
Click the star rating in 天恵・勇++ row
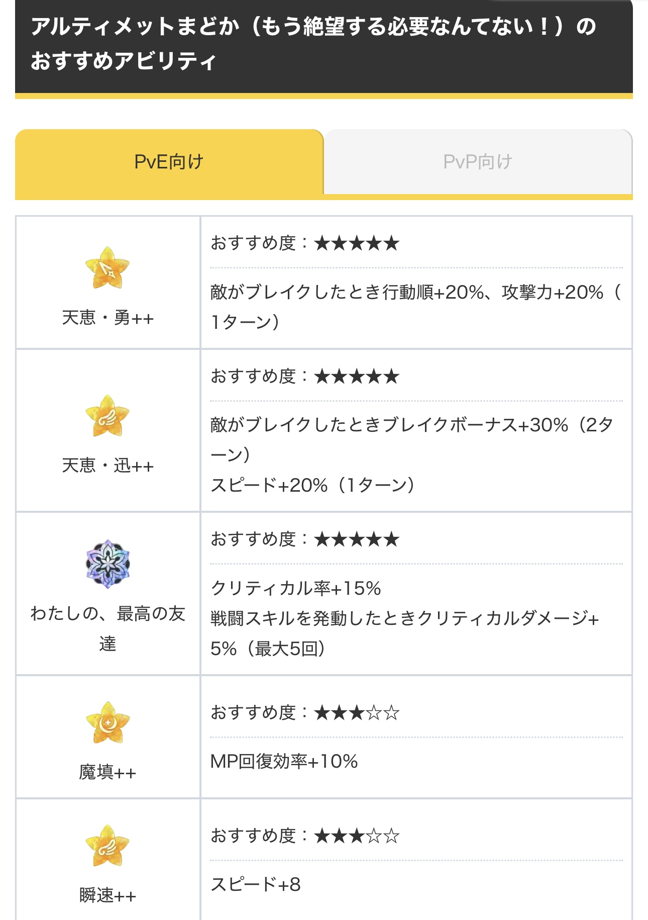pos(356,244)
